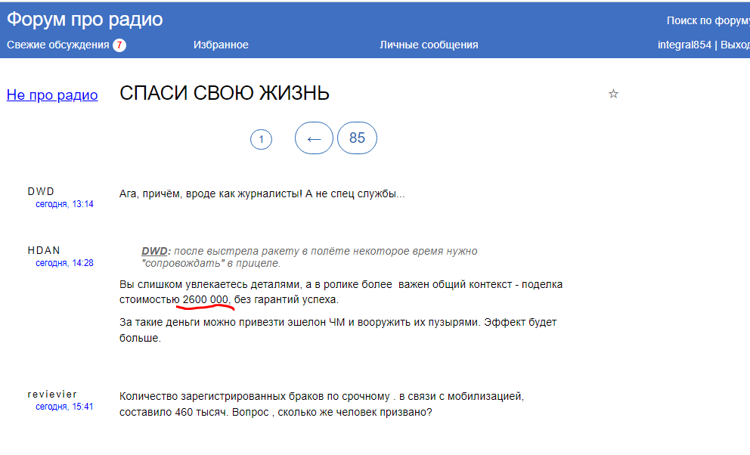Click the underlined number '2600 000'
Screen dimensions: 750x455
tap(205, 299)
